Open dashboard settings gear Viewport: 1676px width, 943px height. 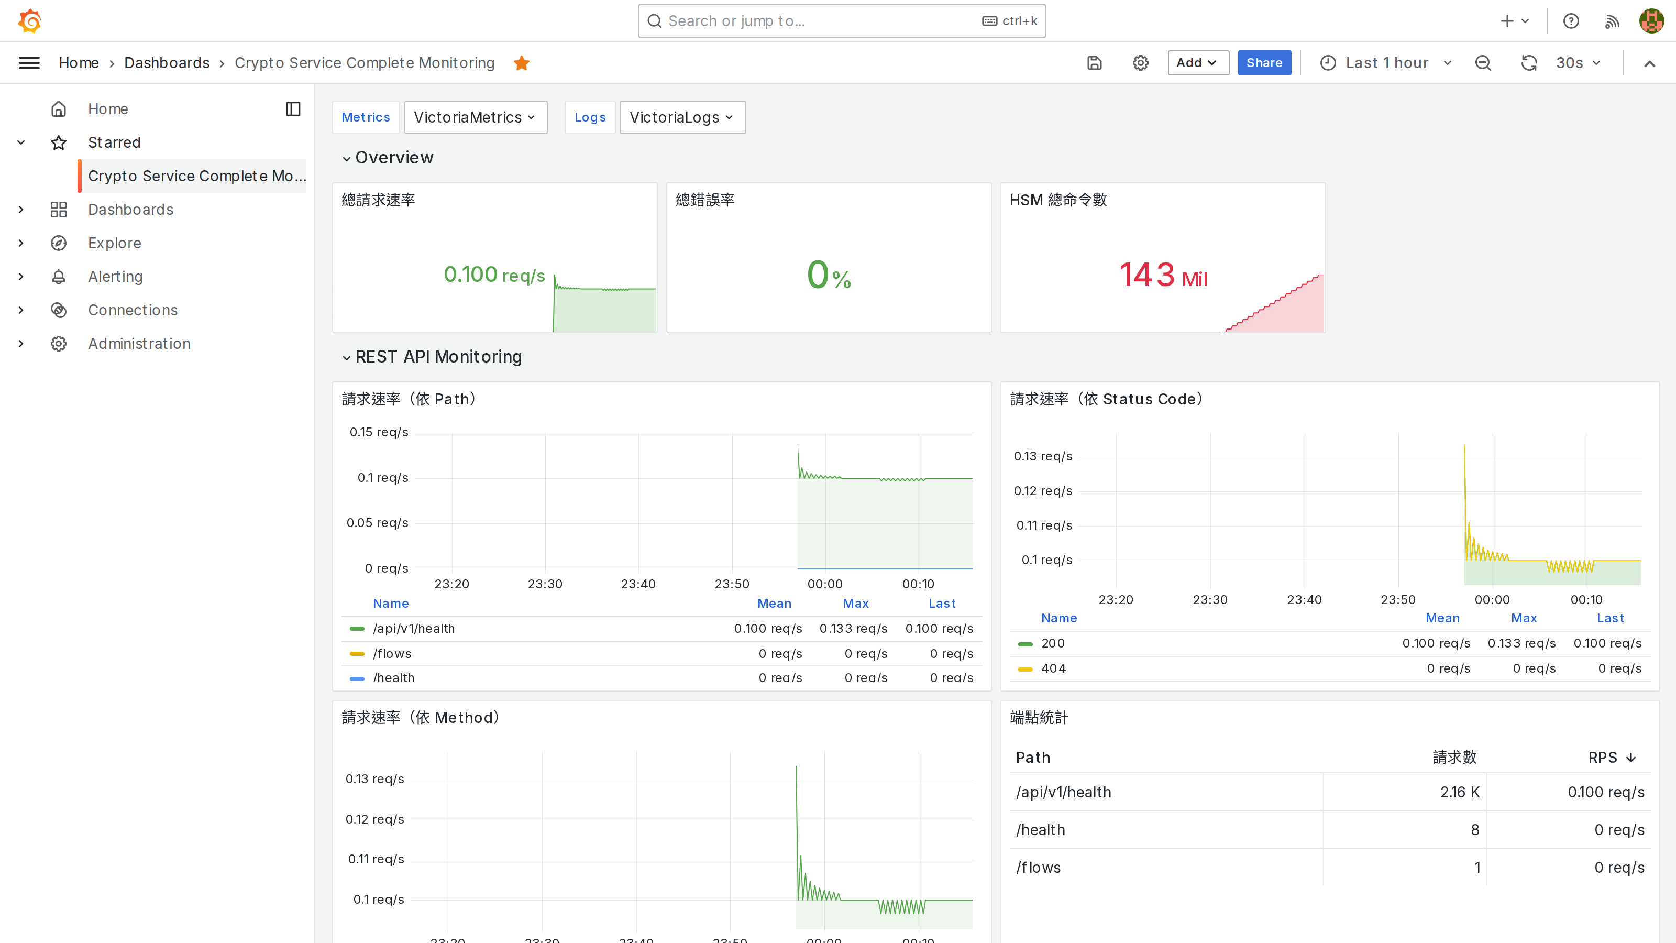pos(1140,62)
